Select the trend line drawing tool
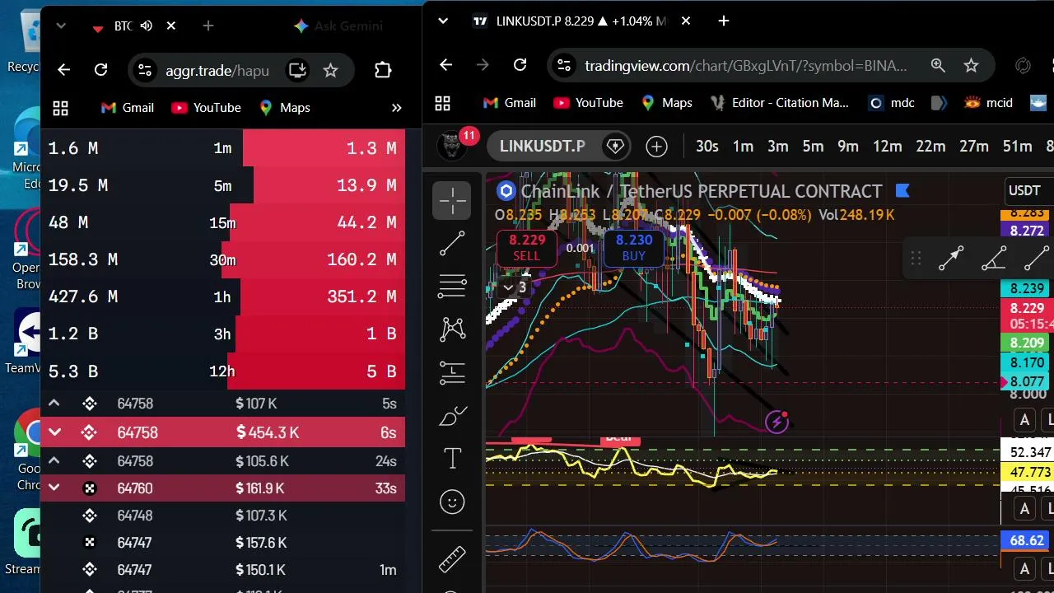The width and height of the screenshot is (1054, 593). click(452, 243)
